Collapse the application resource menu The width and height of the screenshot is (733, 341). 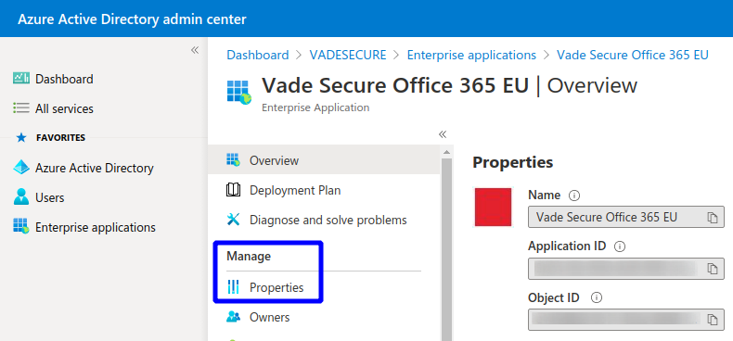pyautogui.click(x=443, y=134)
